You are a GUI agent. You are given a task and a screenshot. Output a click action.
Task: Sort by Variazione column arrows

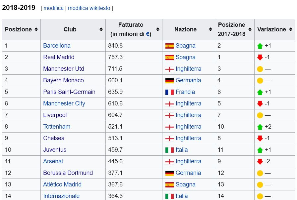[x=291, y=29]
